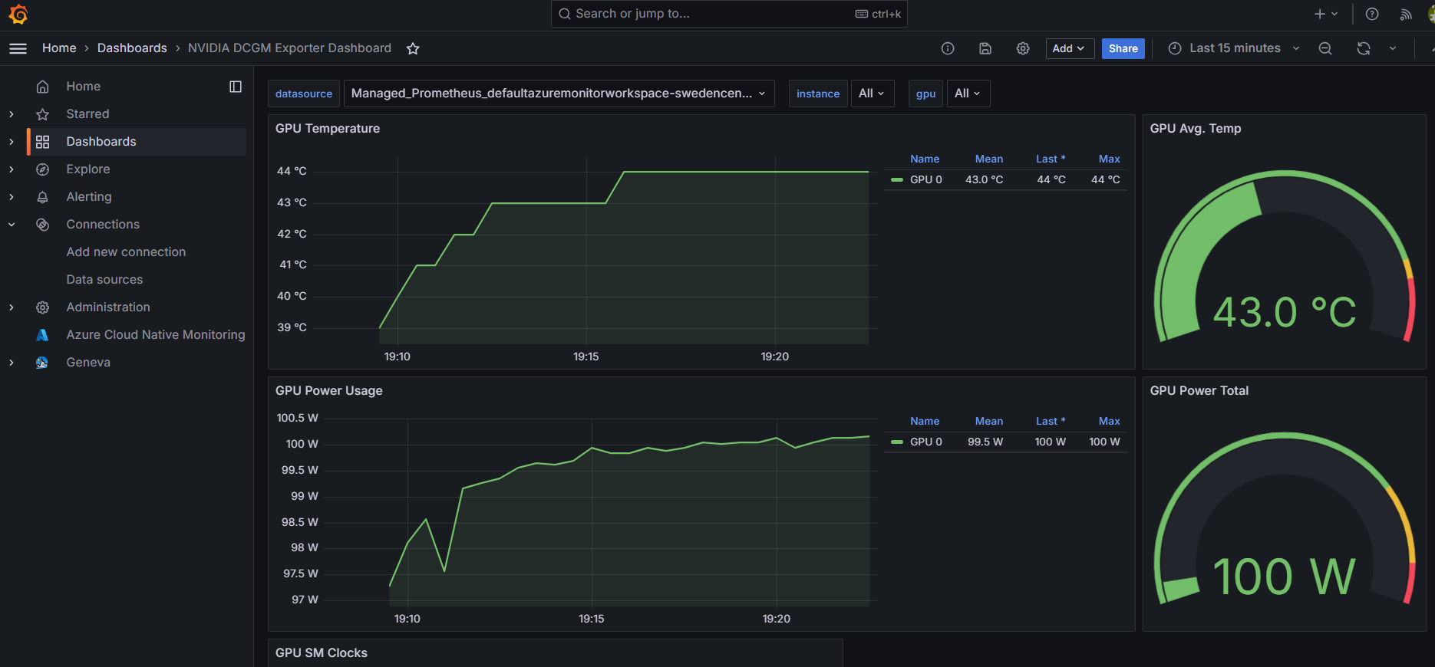
Task: Open the gpu All dropdown
Action: [968, 94]
